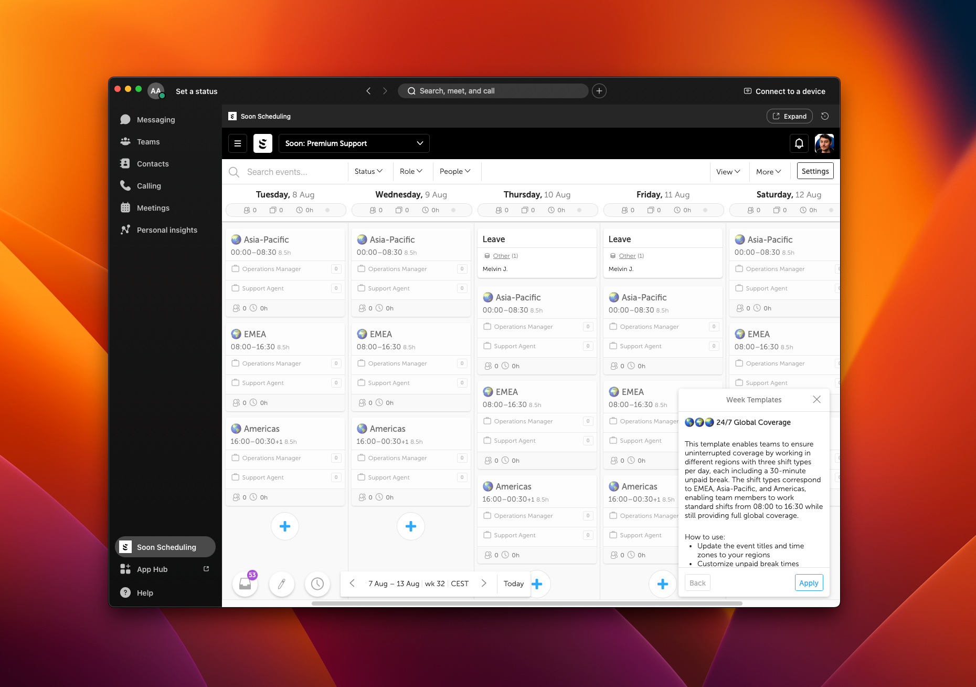Open the clock history button
The width and height of the screenshot is (976, 687).
click(317, 584)
